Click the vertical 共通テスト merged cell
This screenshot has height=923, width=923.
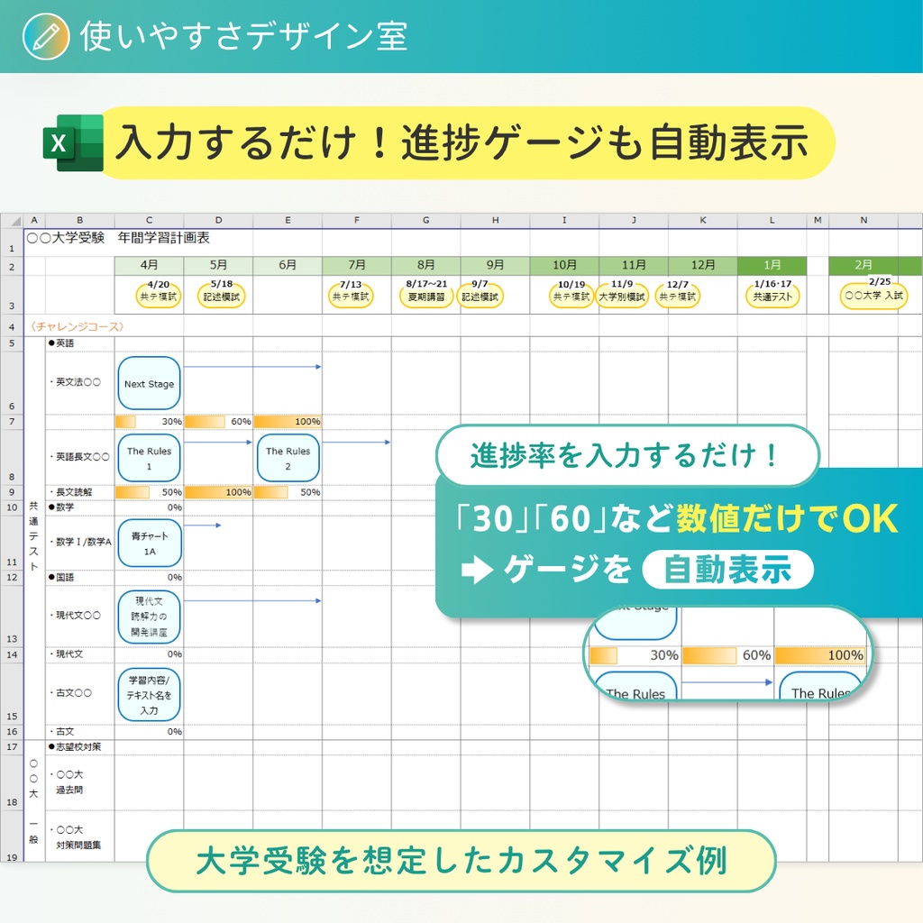(x=34, y=537)
